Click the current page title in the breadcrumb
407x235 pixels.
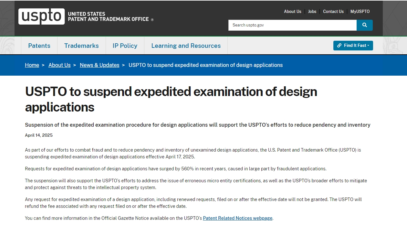point(205,65)
